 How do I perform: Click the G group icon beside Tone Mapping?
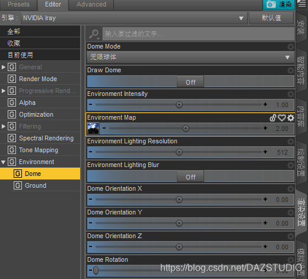point(12,150)
